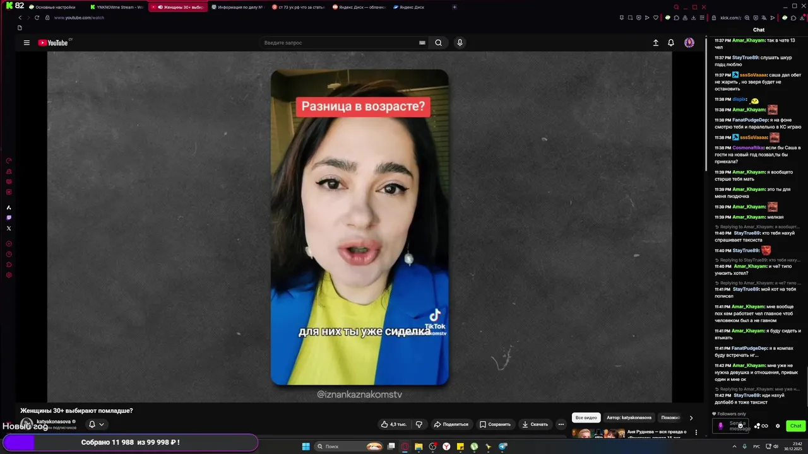This screenshot has width=808, height=454.
Task: Open subscription notification bell dropdown
Action: 96,424
